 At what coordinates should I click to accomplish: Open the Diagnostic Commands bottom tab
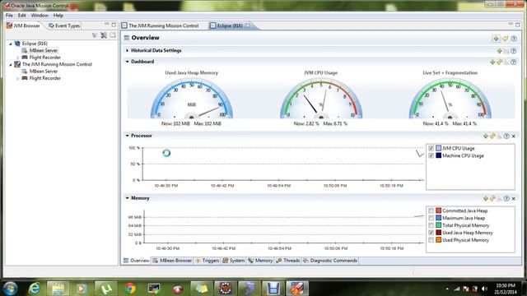(329, 261)
